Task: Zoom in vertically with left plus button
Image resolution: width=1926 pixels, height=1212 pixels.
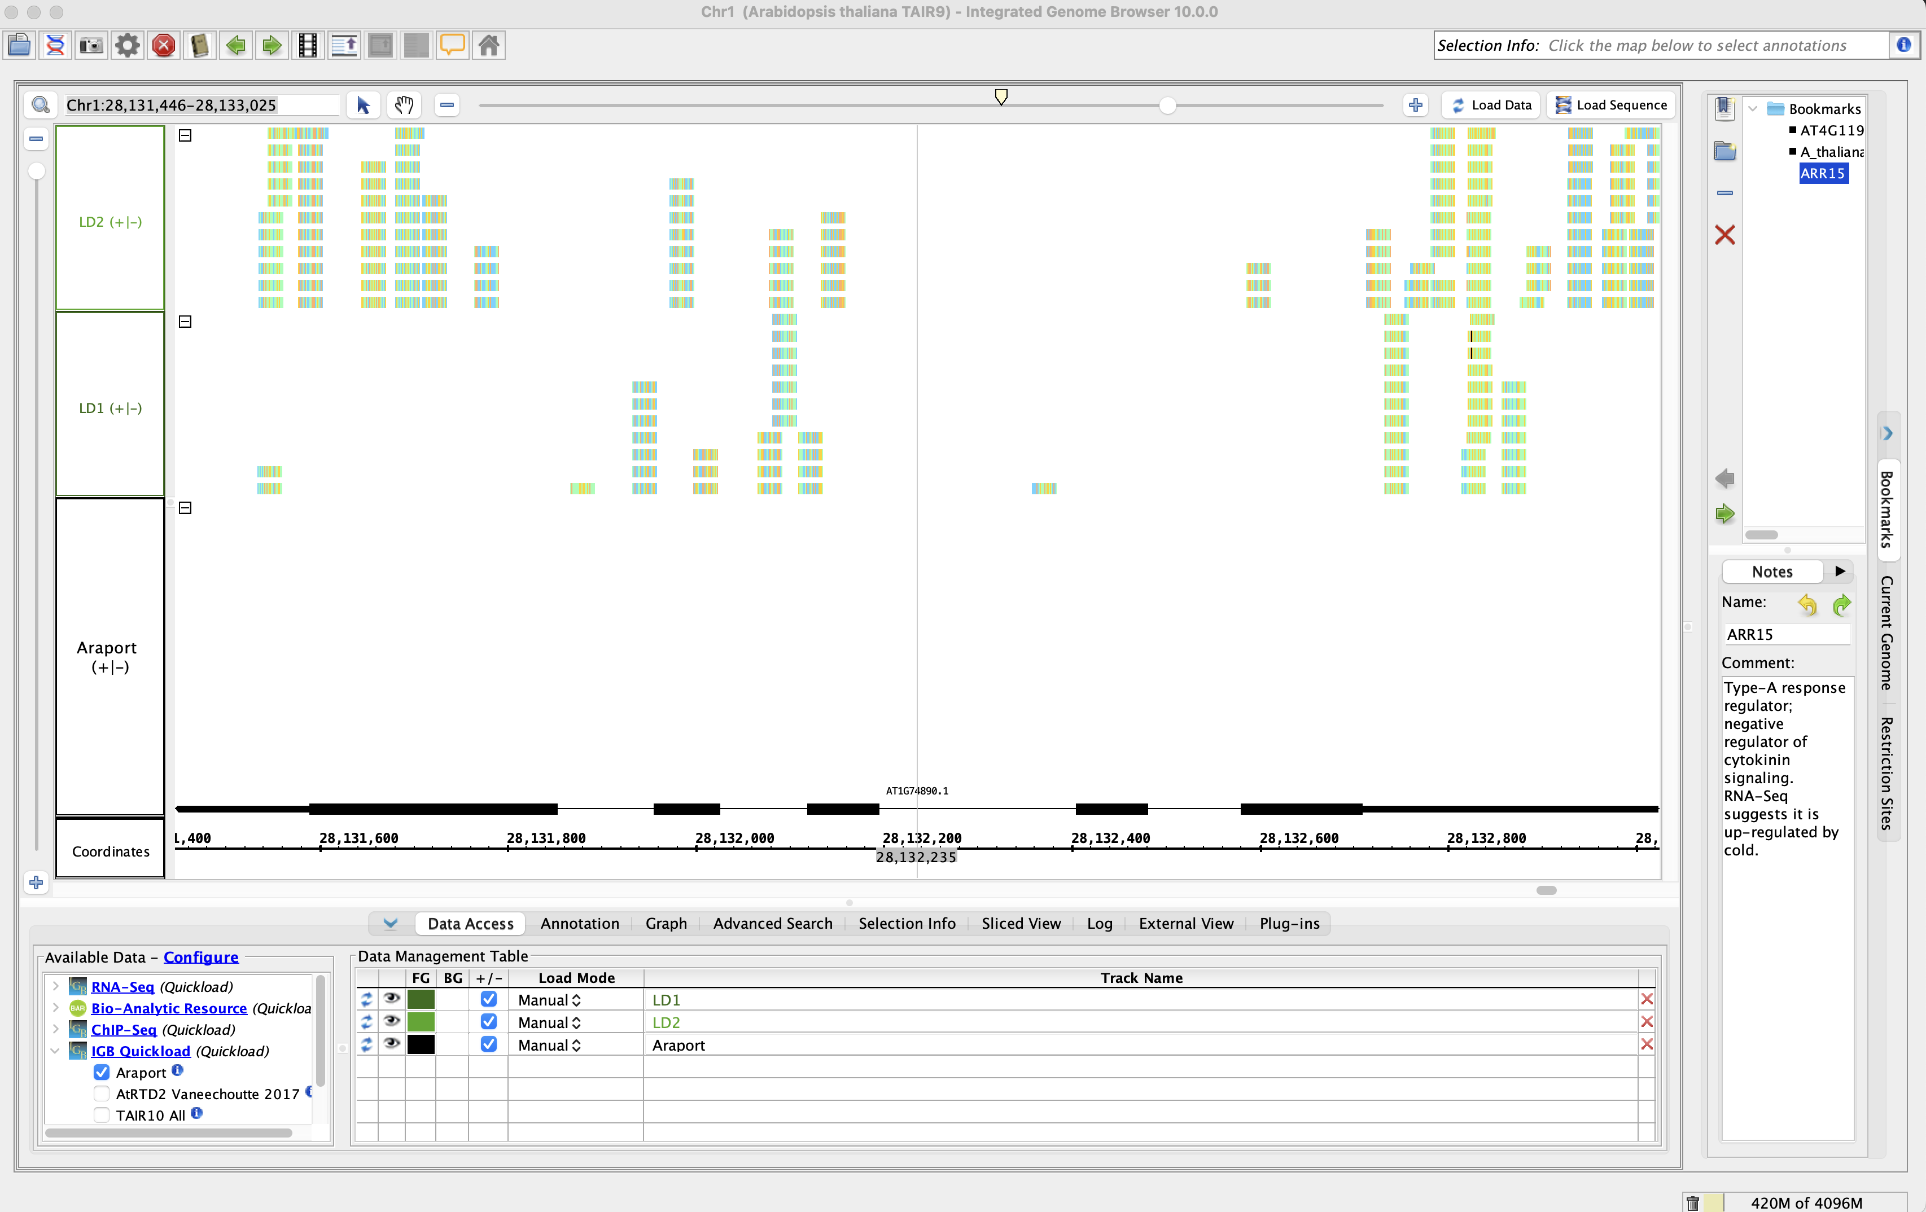Action: click(36, 882)
